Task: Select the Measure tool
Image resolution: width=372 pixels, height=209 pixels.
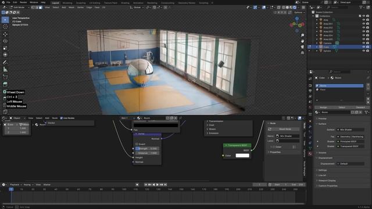Action: coord(5,70)
